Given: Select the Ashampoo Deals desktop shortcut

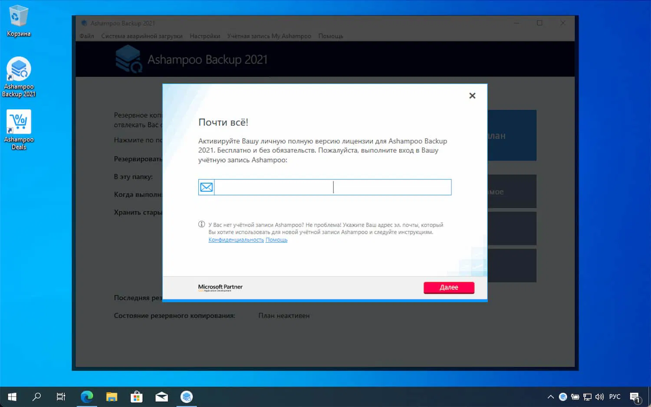Looking at the screenshot, I should tap(19, 130).
